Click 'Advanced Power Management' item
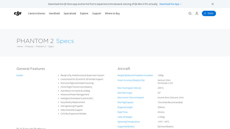This screenshot has width=230, height=129. [x=75, y=95]
